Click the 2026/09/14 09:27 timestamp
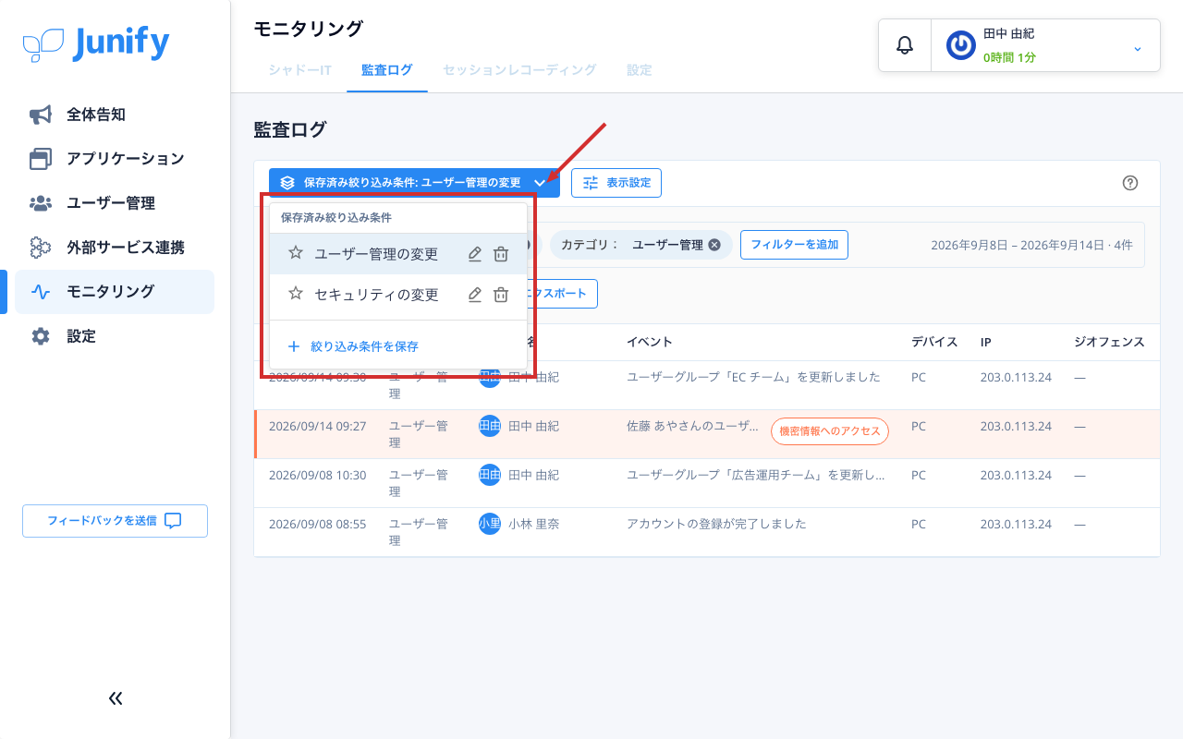The height and width of the screenshot is (739, 1183). pos(317,426)
